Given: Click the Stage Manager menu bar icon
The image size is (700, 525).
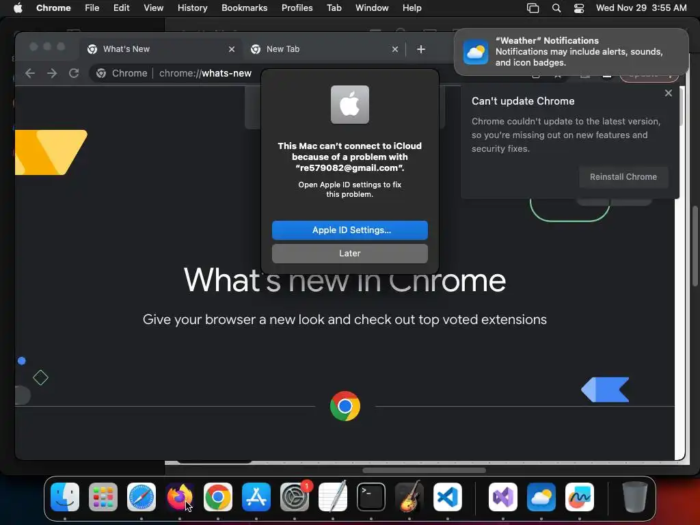Looking at the screenshot, I should (533, 8).
